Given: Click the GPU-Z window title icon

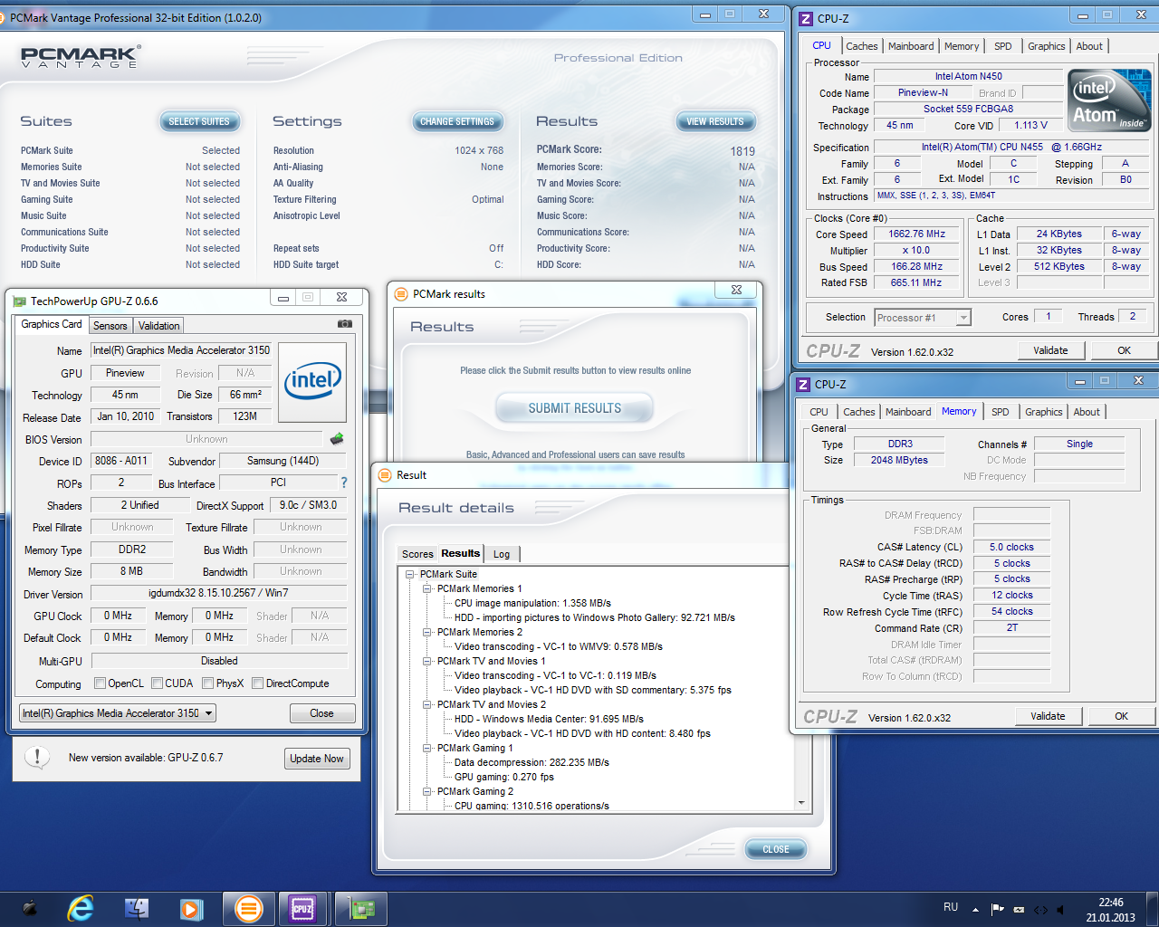Looking at the screenshot, I should click(19, 301).
